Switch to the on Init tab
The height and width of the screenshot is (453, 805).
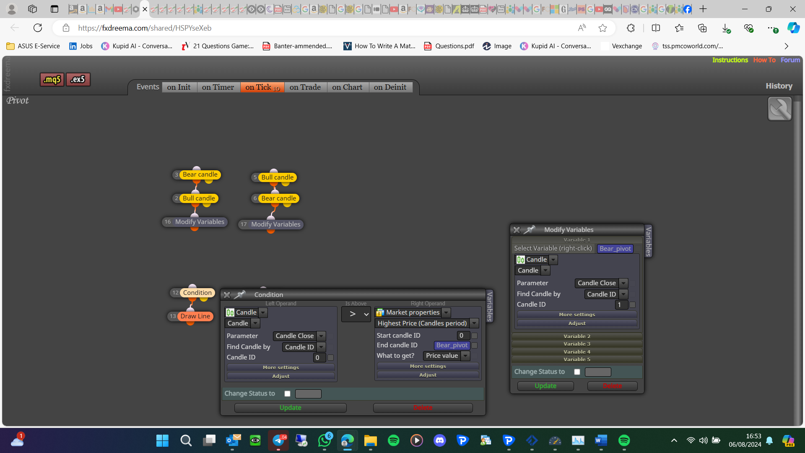tap(179, 87)
